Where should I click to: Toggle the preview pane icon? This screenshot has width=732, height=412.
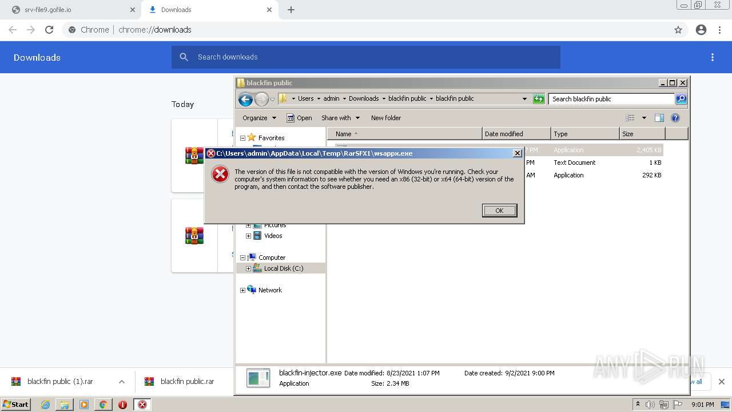tap(659, 118)
